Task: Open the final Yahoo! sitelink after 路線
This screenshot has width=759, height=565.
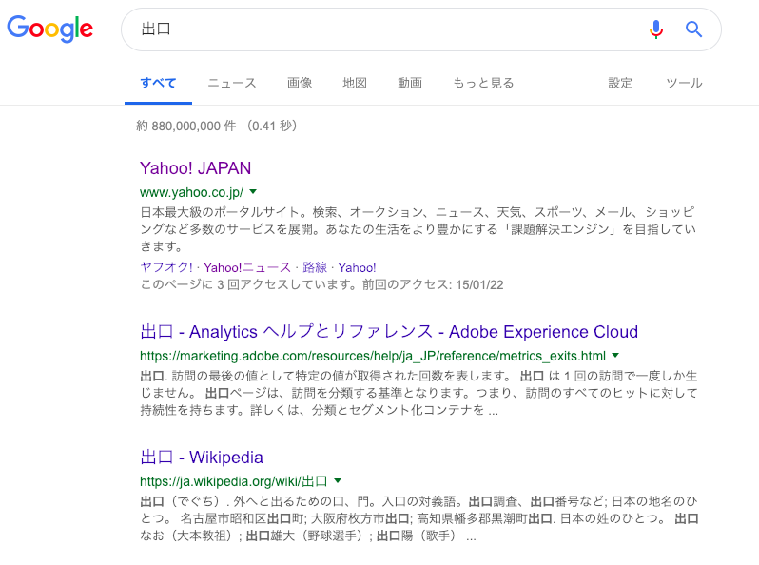Action: [358, 267]
